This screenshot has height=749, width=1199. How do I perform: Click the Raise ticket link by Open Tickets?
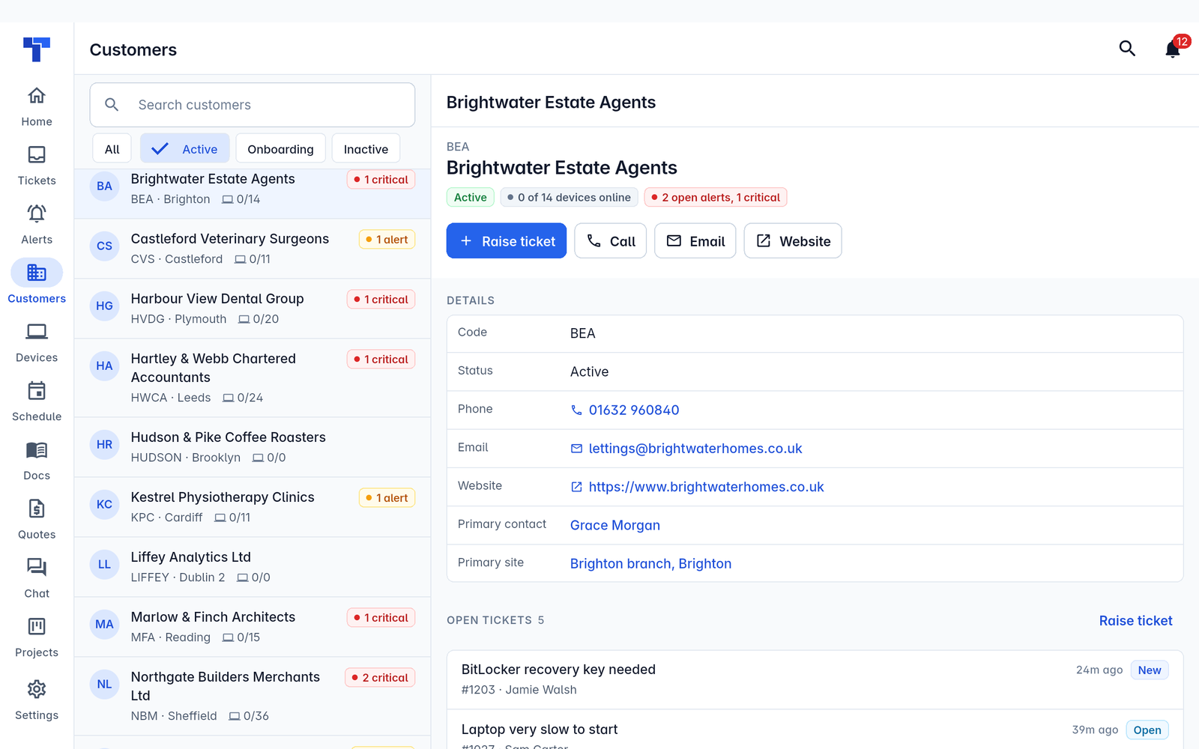1135,621
